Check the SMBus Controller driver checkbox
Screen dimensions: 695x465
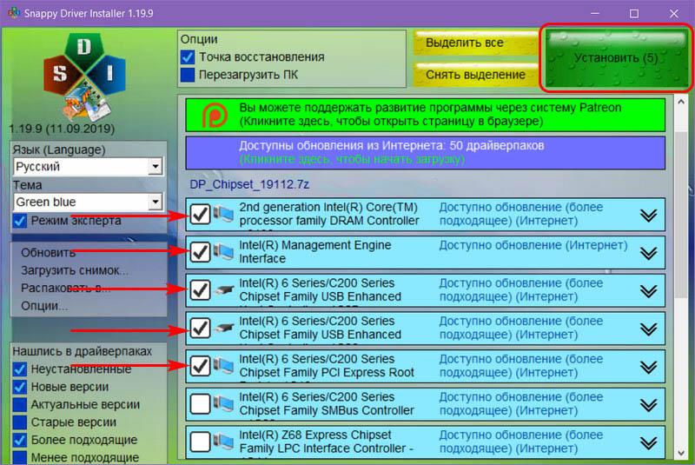coord(200,404)
